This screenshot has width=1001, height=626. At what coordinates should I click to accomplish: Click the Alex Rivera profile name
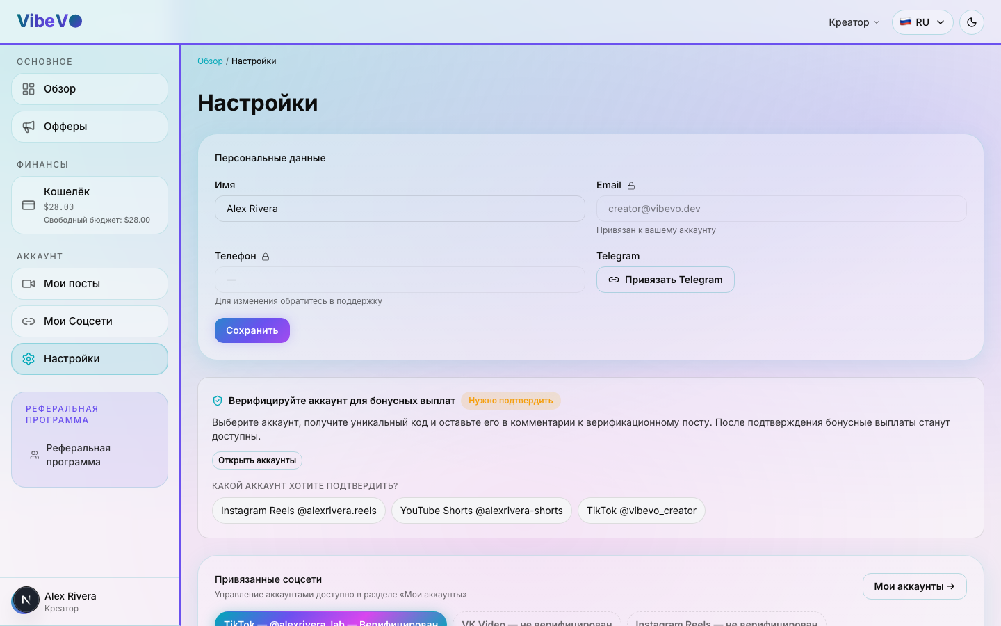tap(70, 596)
